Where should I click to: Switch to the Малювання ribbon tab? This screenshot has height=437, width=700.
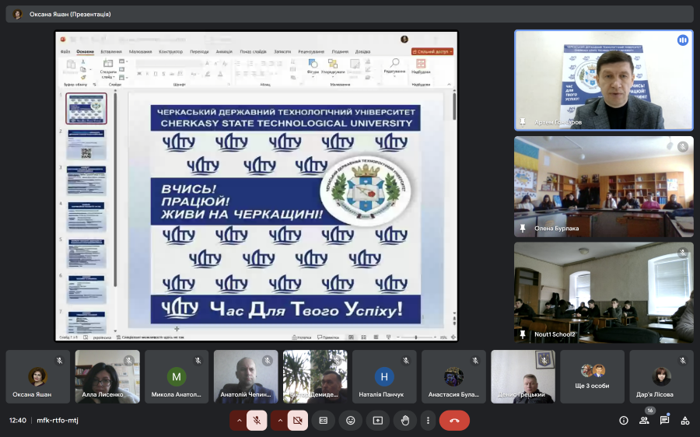(140, 52)
